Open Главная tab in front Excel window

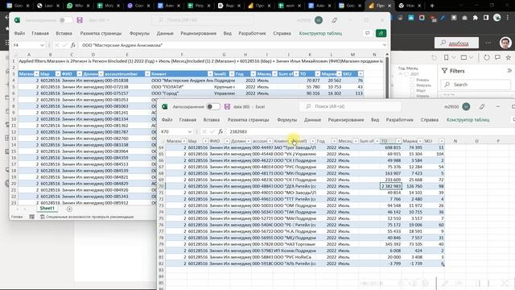[x=187, y=120]
